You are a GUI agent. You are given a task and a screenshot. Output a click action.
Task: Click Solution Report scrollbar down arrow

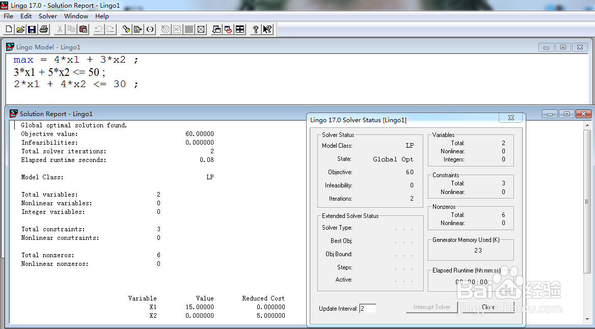[587, 319]
